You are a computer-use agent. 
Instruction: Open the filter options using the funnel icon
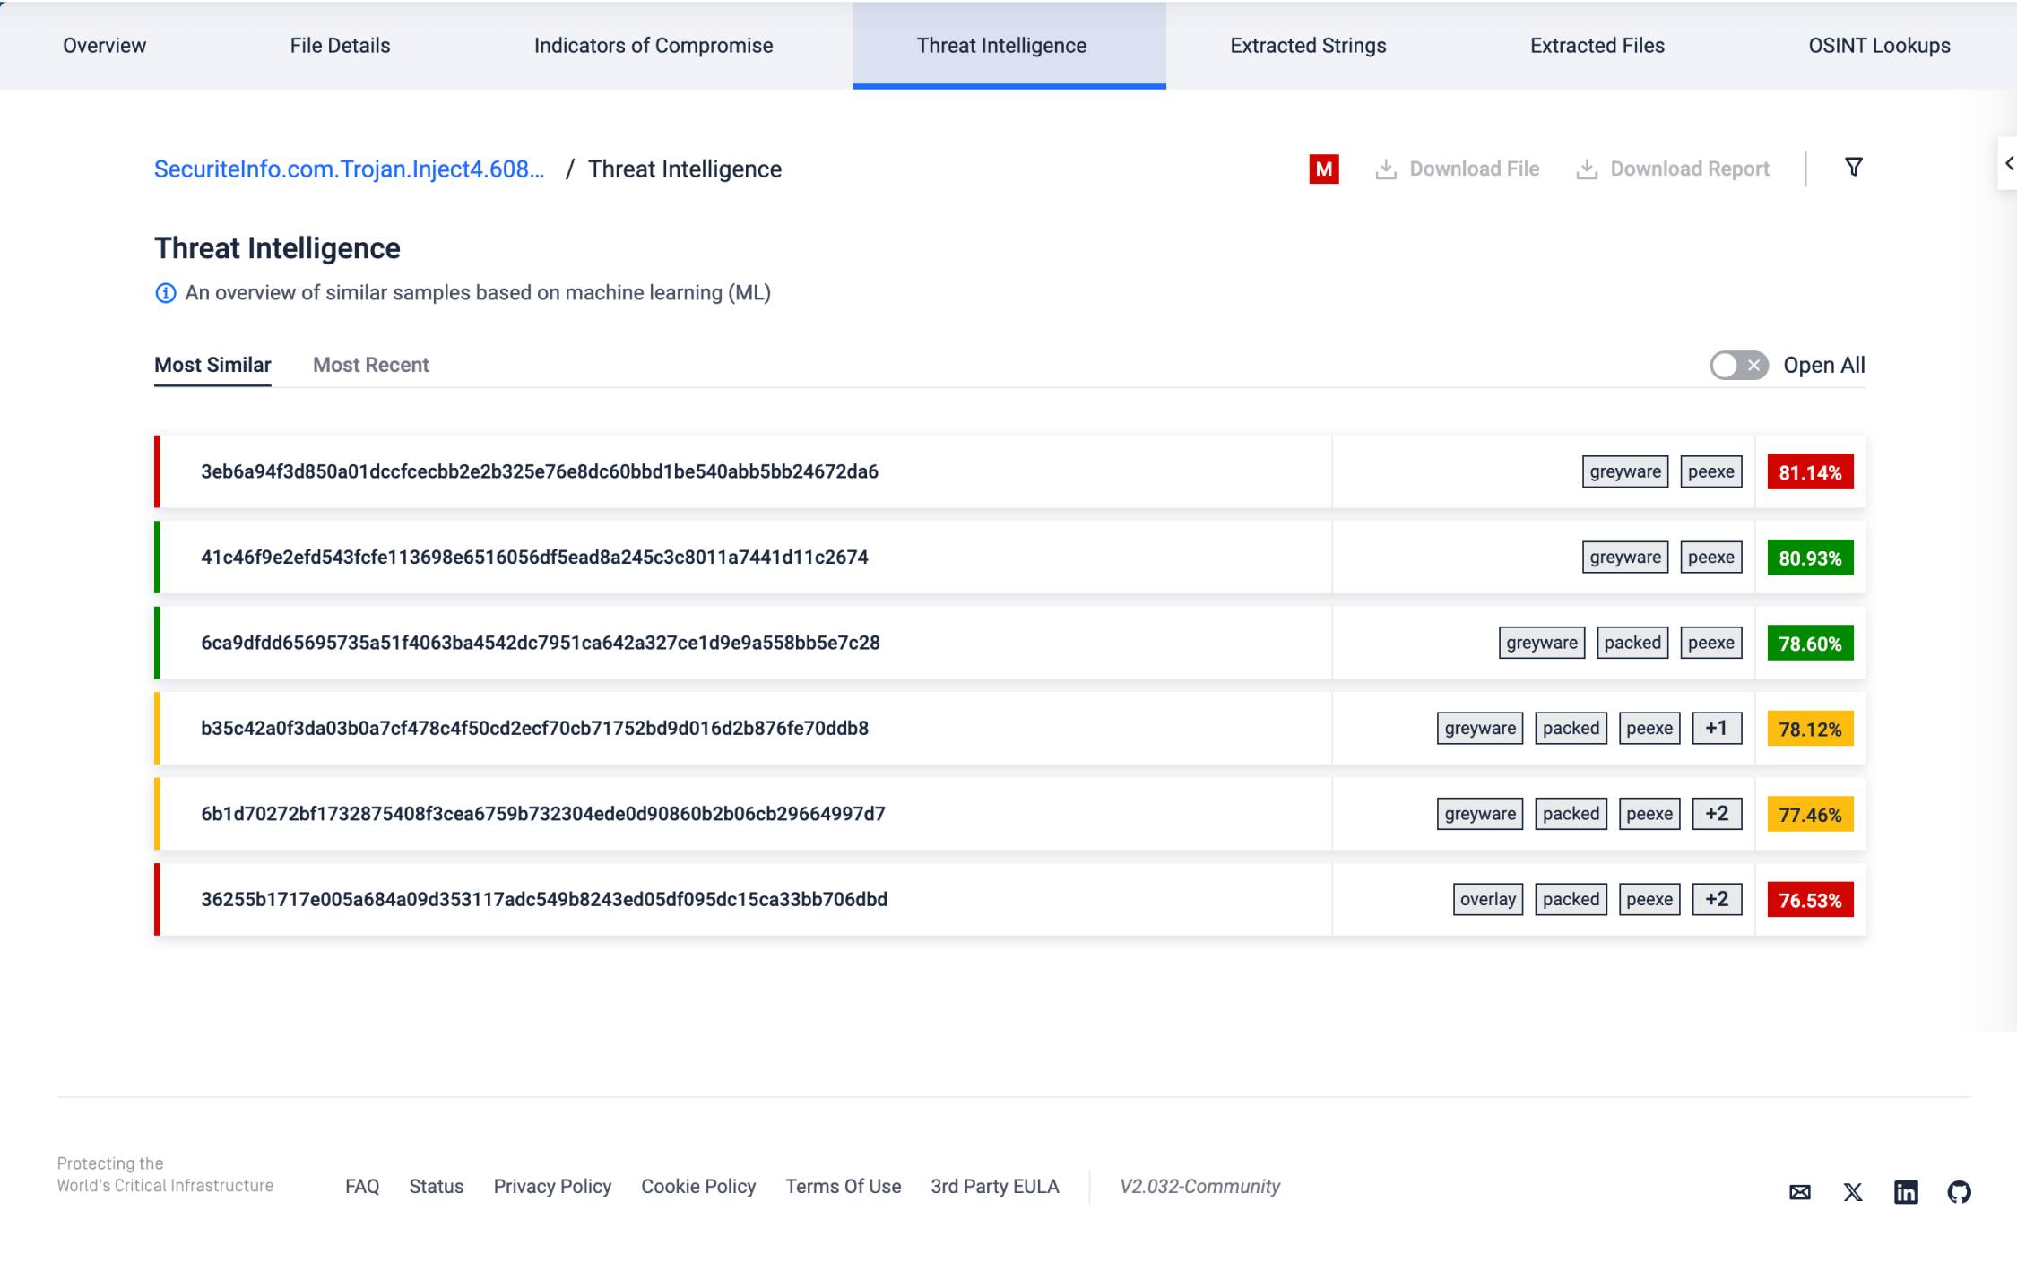[x=1852, y=168]
